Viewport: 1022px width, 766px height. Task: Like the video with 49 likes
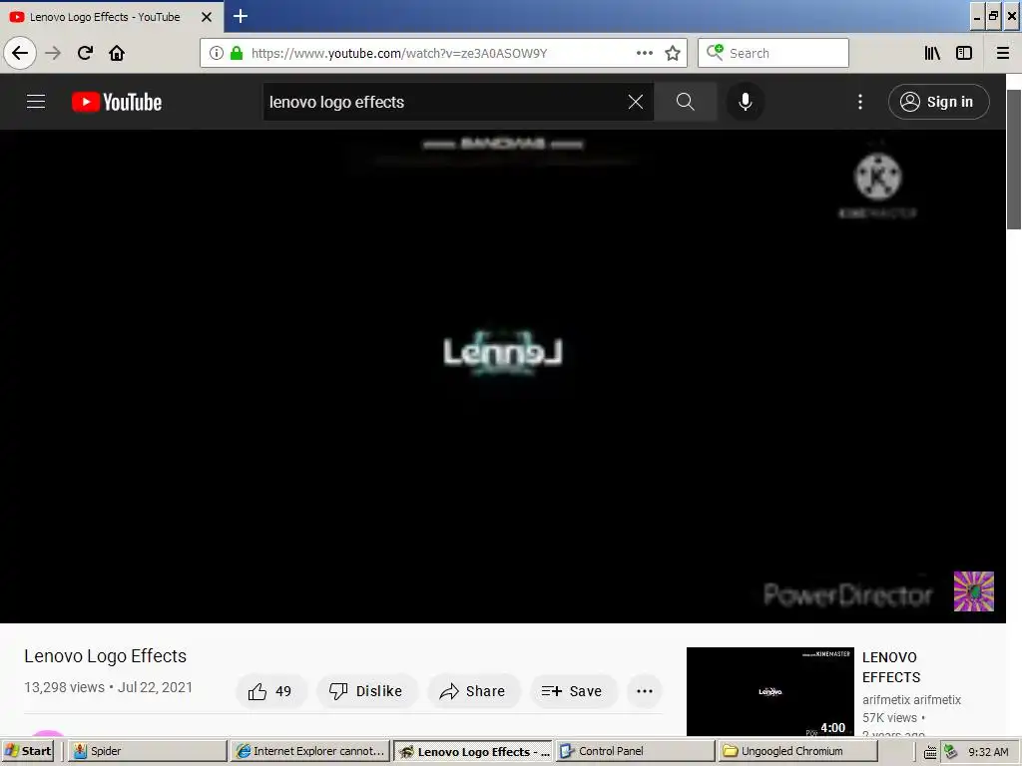click(x=269, y=691)
